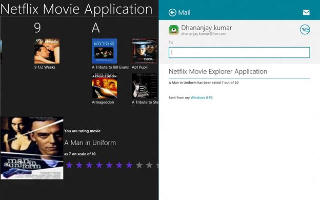Rate one star on rating bar
The image size is (320, 200).
pyautogui.click(x=69, y=165)
